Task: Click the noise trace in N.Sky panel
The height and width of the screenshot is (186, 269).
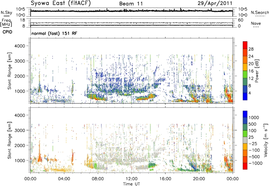Action: 131,11
